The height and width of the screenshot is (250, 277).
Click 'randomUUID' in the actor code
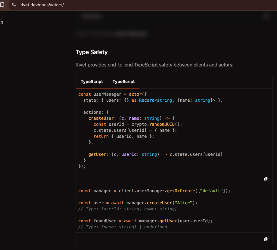point(162,124)
